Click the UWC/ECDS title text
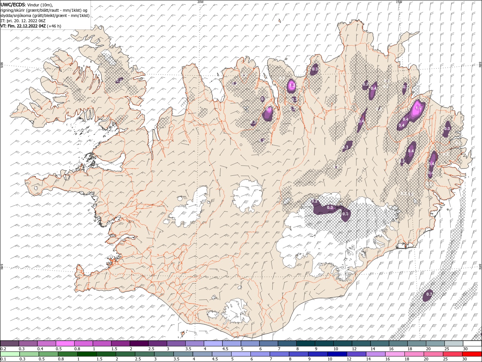This screenshot has width=482, height=362. (13, 5)
